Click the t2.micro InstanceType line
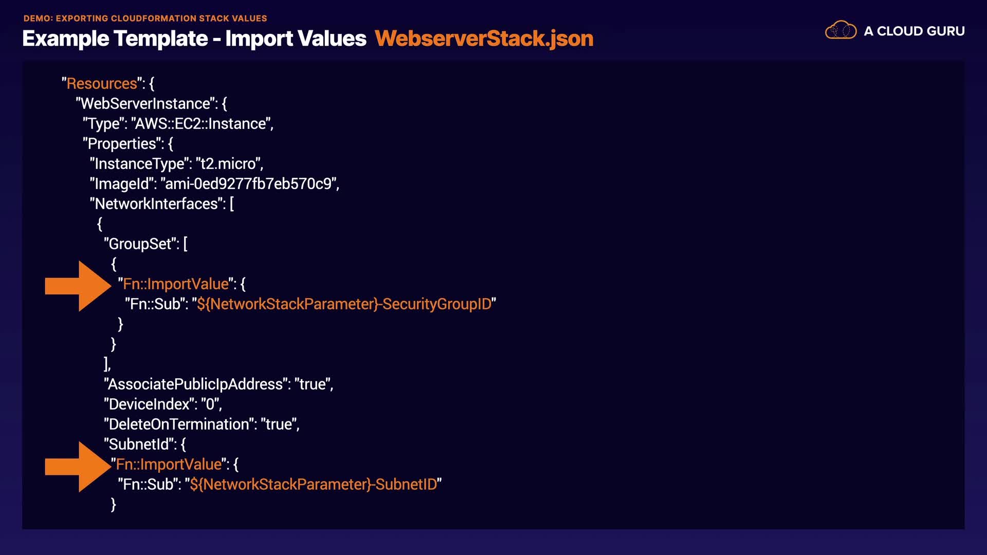The height and width of the screenshot is (555, 987). 176,164
